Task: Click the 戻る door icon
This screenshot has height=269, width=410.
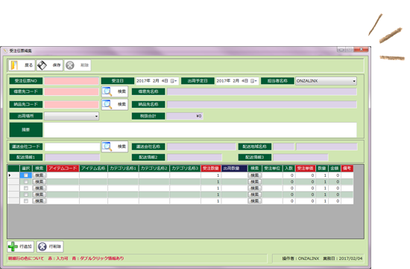Action: pyautogui.click(x=14, y=65)
